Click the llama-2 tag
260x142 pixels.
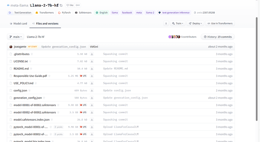[x=150, y=13]
